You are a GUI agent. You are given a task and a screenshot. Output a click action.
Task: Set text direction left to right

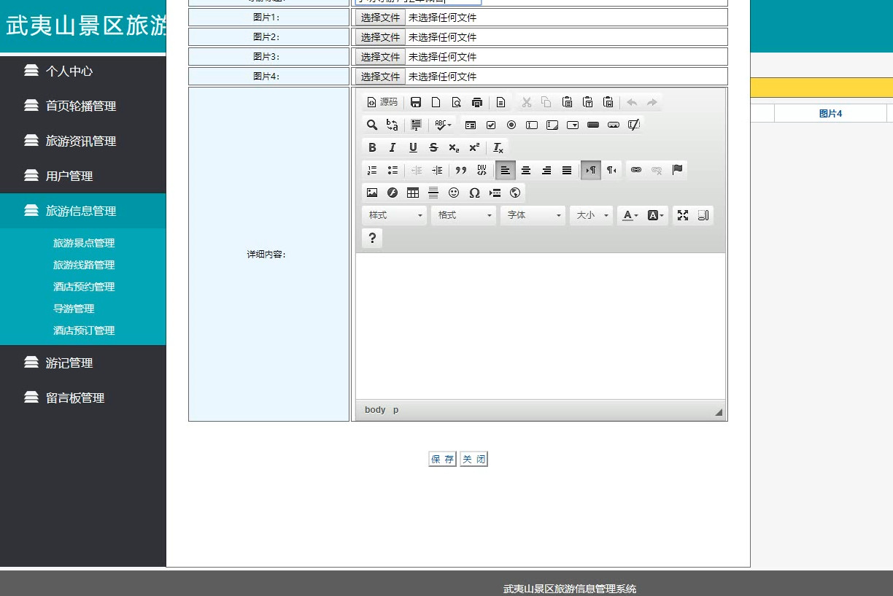point(591,170)
